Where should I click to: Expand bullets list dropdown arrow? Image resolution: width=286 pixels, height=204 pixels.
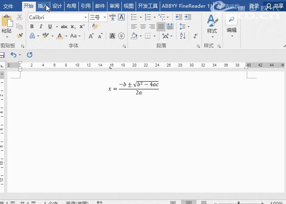(x=141, y=17)
